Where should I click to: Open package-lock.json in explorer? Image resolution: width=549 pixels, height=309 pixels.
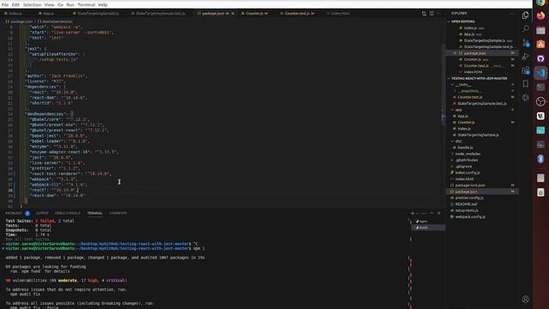click(x=470, y=185)
